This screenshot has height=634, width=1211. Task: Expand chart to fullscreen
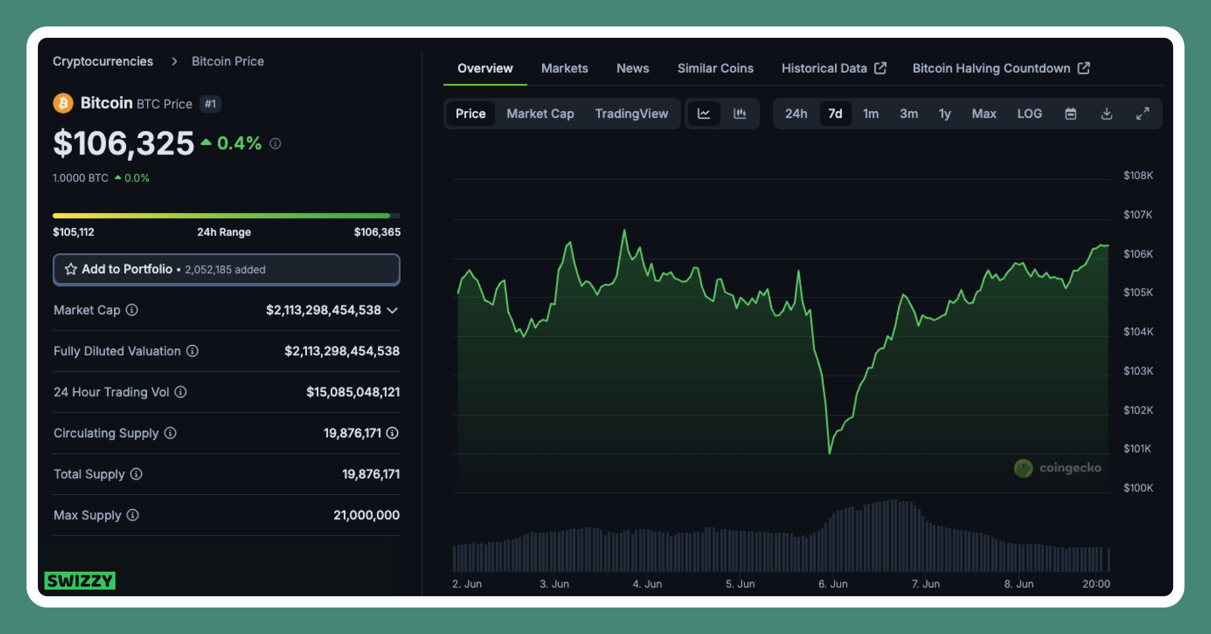point(1142,114)
